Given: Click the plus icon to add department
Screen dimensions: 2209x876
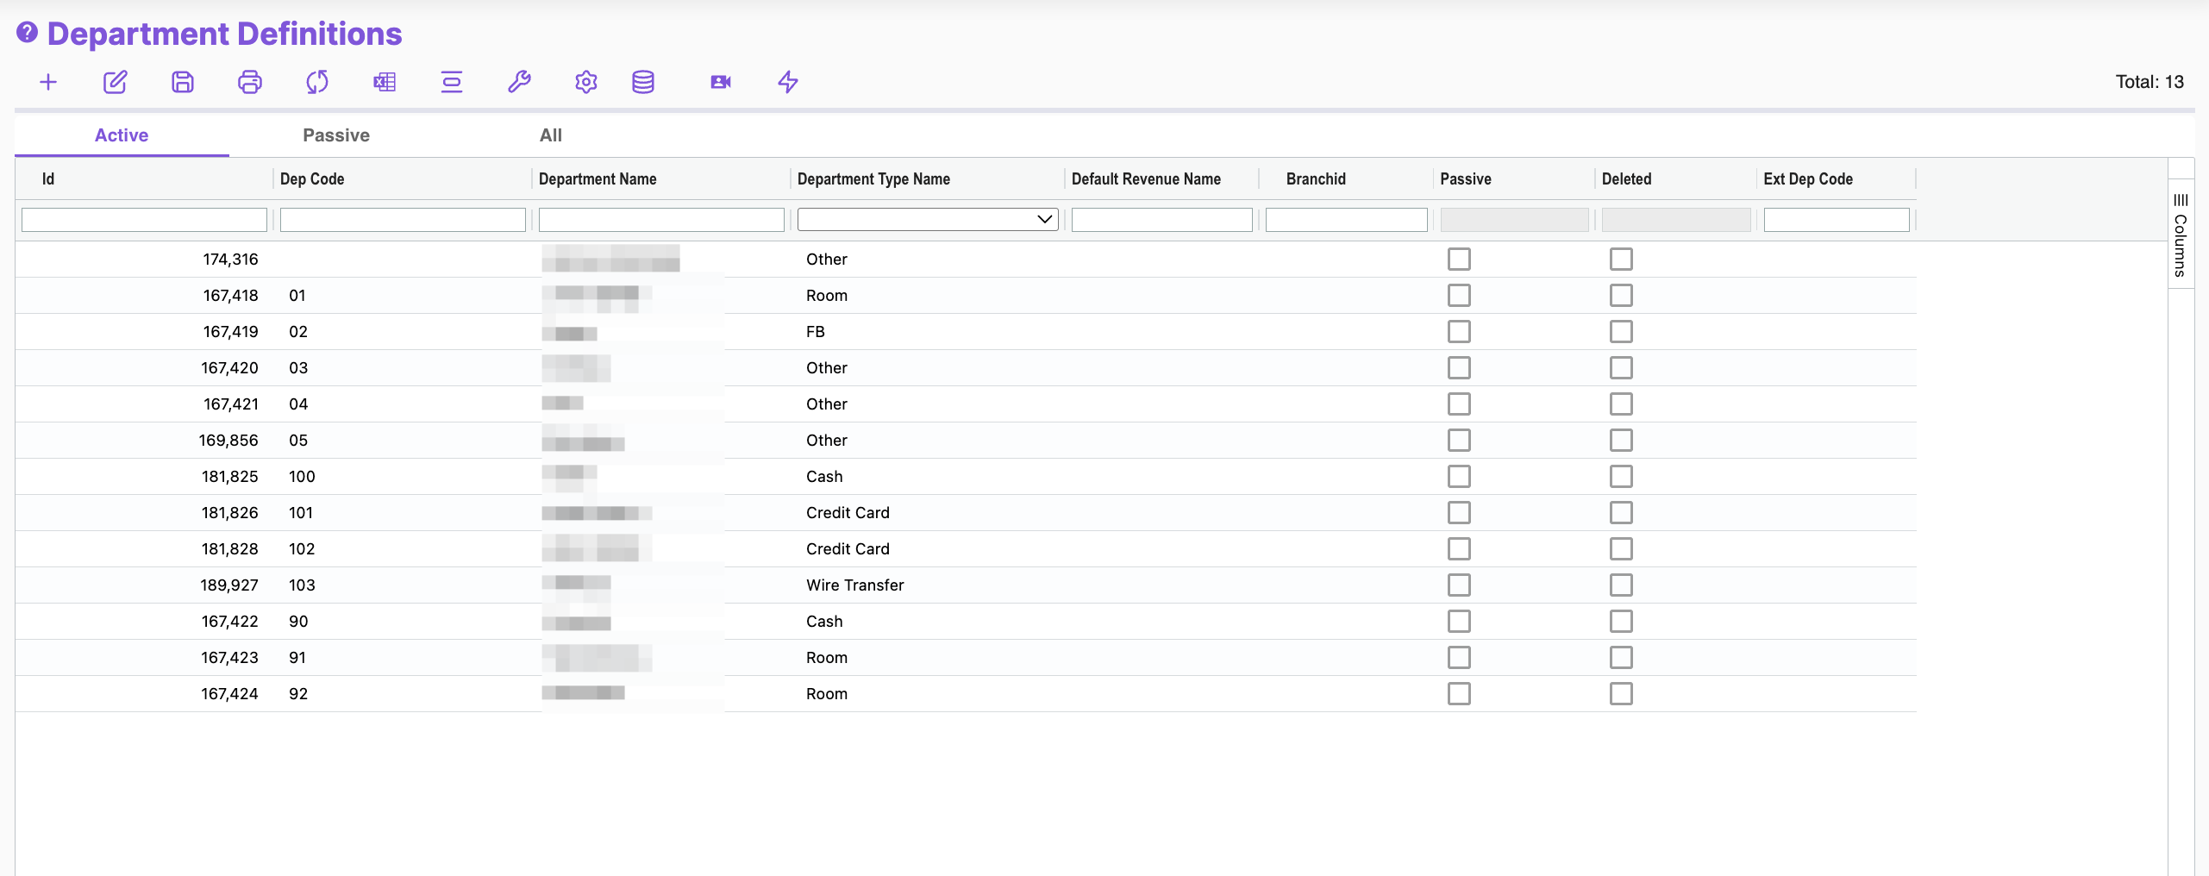Looking at the screenshot, I should 48,82.
